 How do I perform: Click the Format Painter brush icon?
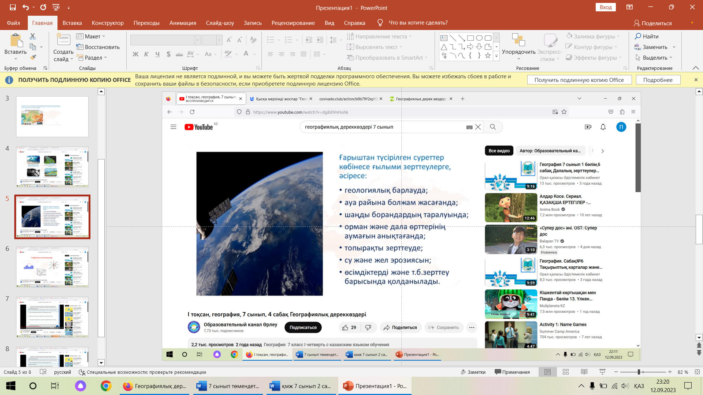point(33,57)
